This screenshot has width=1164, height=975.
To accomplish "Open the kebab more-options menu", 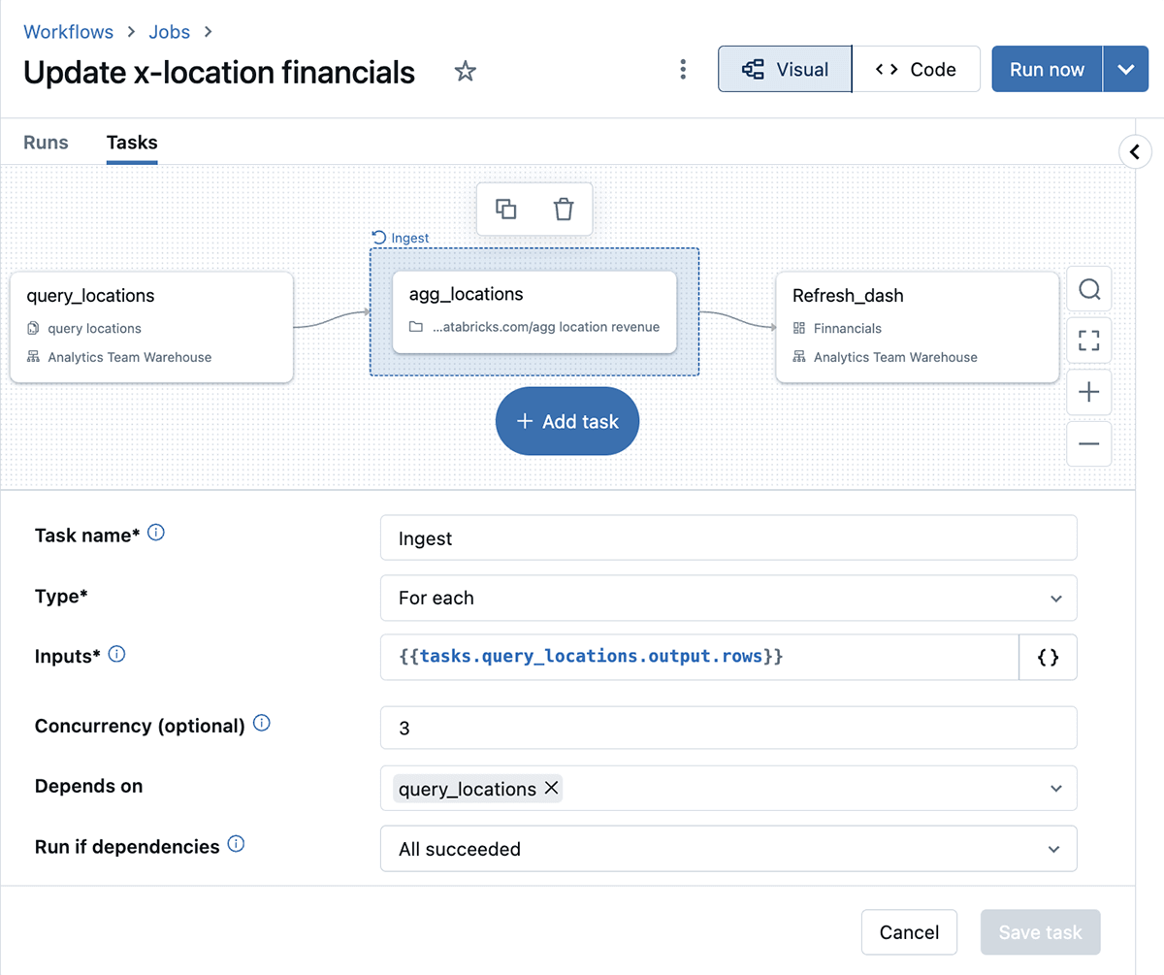I will pyautogui.click(x=684, y=70).
